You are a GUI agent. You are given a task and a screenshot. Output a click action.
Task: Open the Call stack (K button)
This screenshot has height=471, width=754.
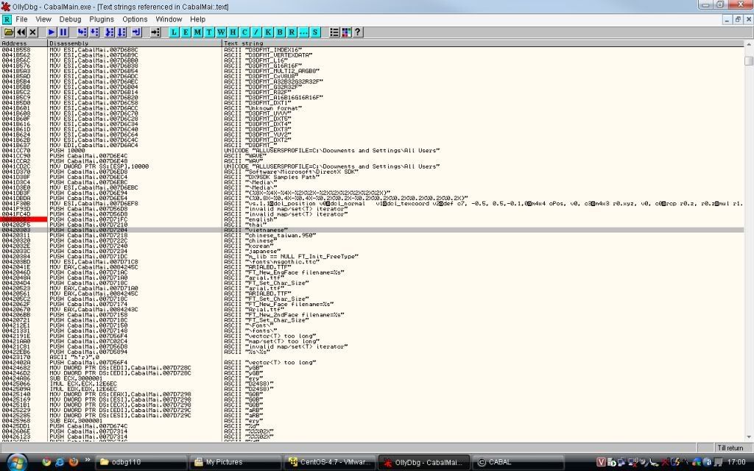point(268,32)
